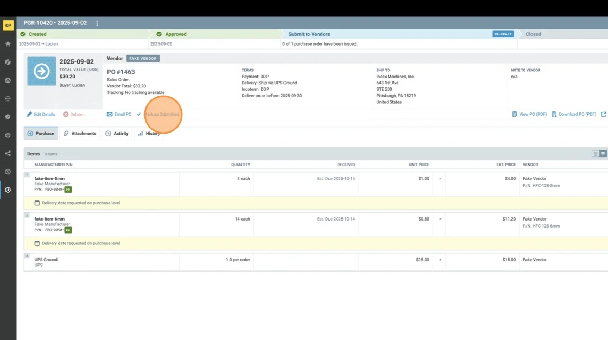Switch items to detailed list view

tap(603, 154)
